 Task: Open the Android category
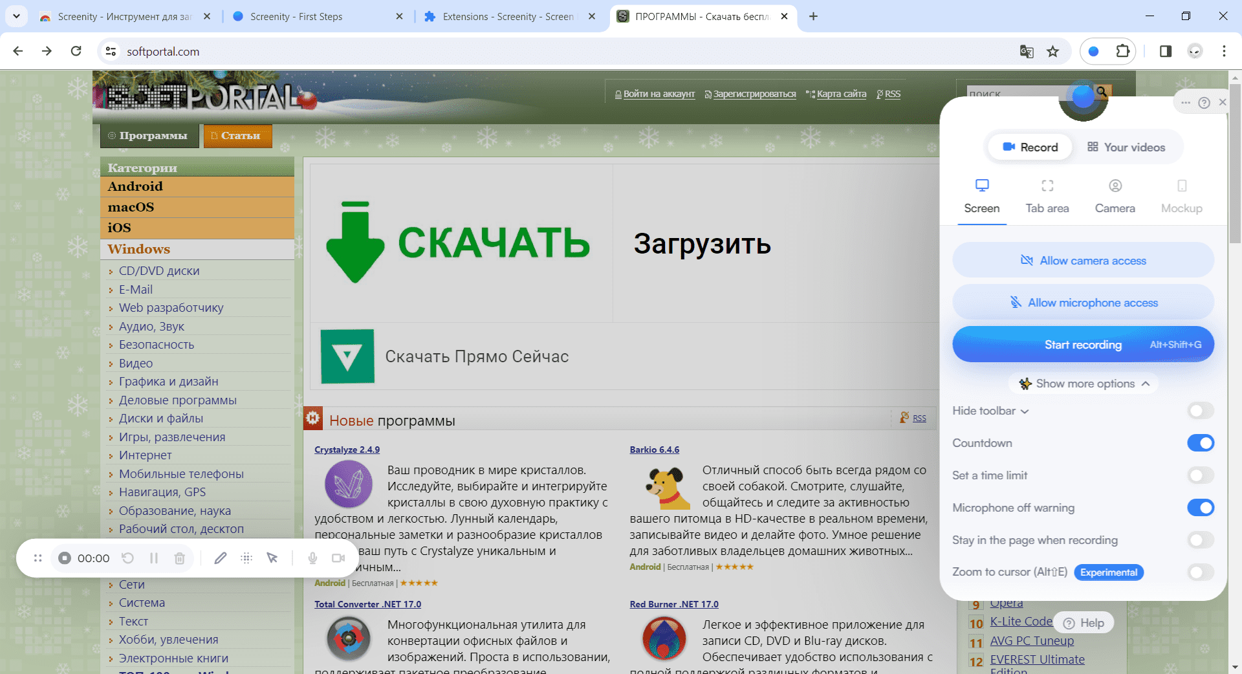[197, 186]
